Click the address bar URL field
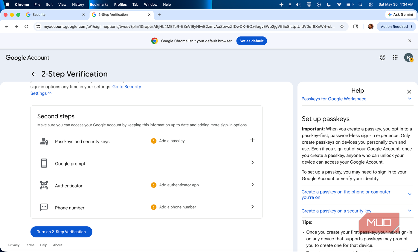The width and height of the screenshot is (418, 252). [x=189, y=27]
